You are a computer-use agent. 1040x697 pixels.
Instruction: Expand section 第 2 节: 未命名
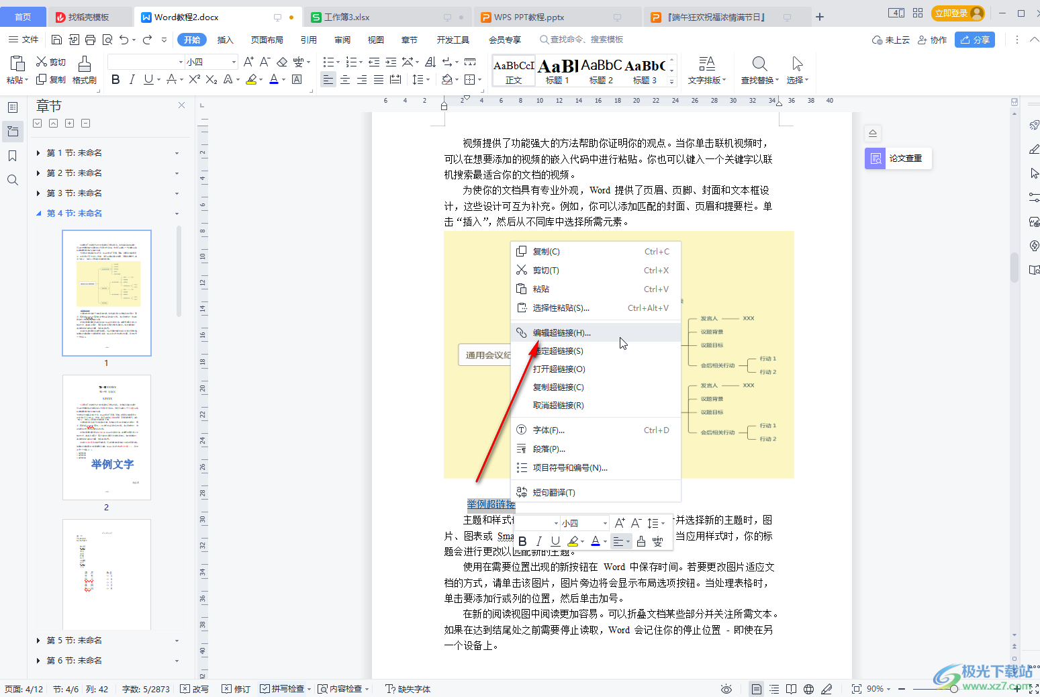38,173
